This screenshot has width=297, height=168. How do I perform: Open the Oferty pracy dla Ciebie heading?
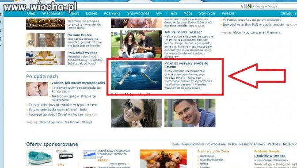(x=213, y=151)
